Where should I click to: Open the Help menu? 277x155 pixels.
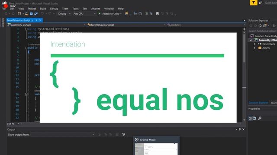(x=121, y=9)
